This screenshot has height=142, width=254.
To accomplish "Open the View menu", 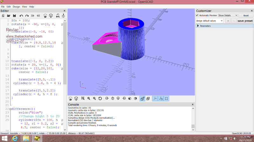I will pyautogui.click(x=24, y=7).
